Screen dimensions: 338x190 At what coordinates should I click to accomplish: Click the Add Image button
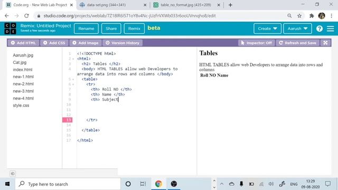(86, 43)
